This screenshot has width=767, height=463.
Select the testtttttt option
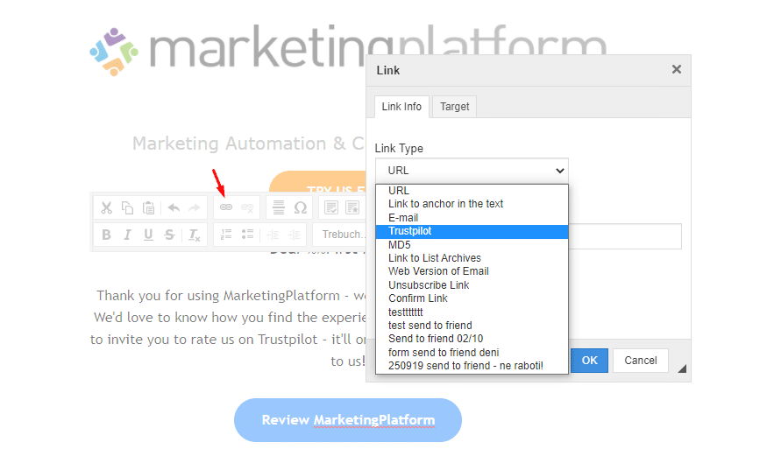[472, 312]
